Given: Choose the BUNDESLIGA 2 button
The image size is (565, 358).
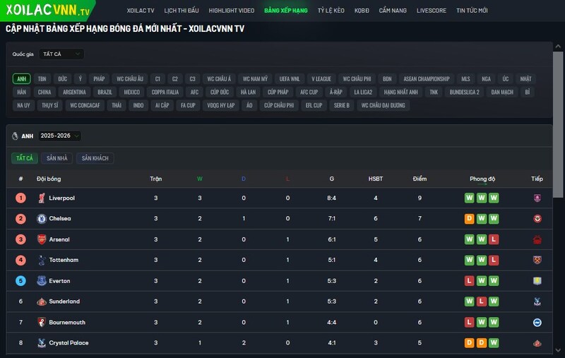Looking at the screenshot, I should [465, 93].
